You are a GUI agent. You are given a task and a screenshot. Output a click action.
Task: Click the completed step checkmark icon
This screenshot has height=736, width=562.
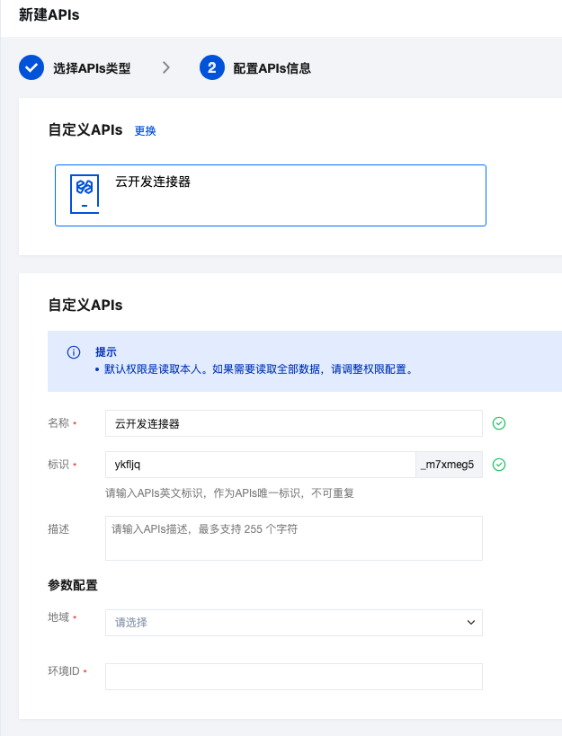(x=31, y=67)
